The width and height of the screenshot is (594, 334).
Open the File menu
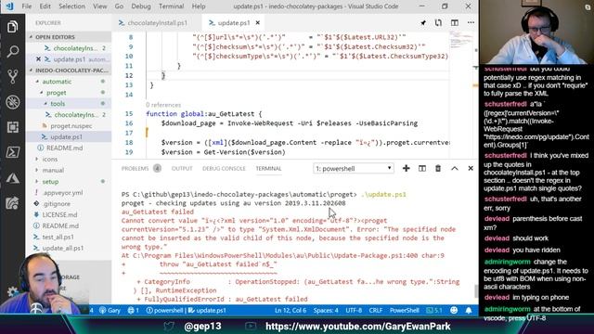(27, 6)
